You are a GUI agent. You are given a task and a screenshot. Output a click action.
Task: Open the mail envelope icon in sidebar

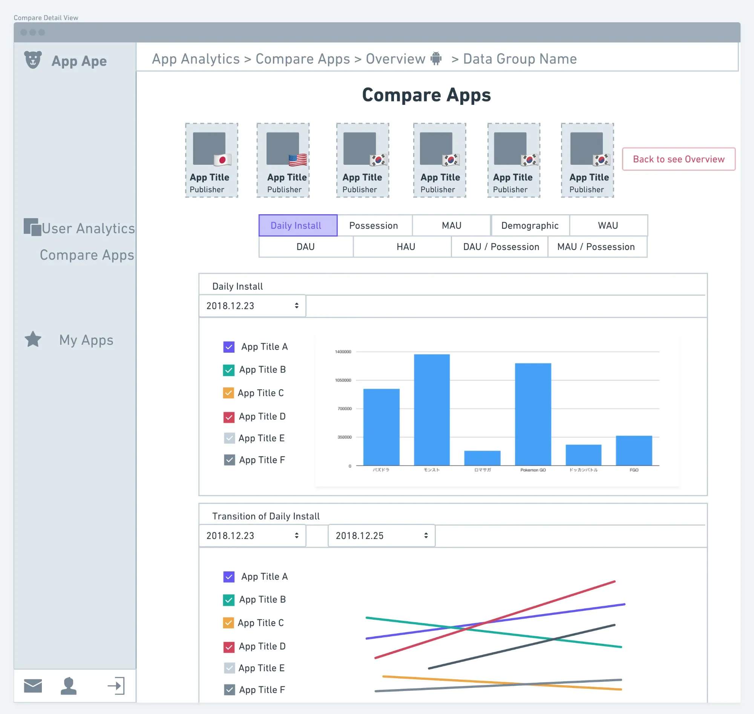pos(33,685)
